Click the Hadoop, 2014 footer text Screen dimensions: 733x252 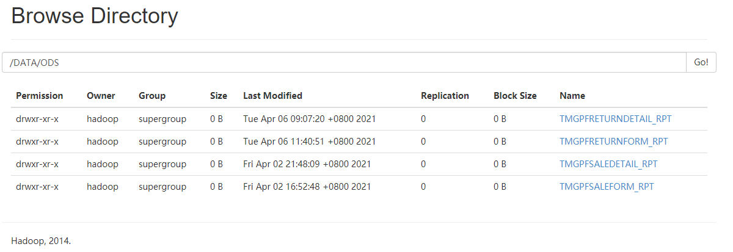pyautogui.click(x=41, y=241)
